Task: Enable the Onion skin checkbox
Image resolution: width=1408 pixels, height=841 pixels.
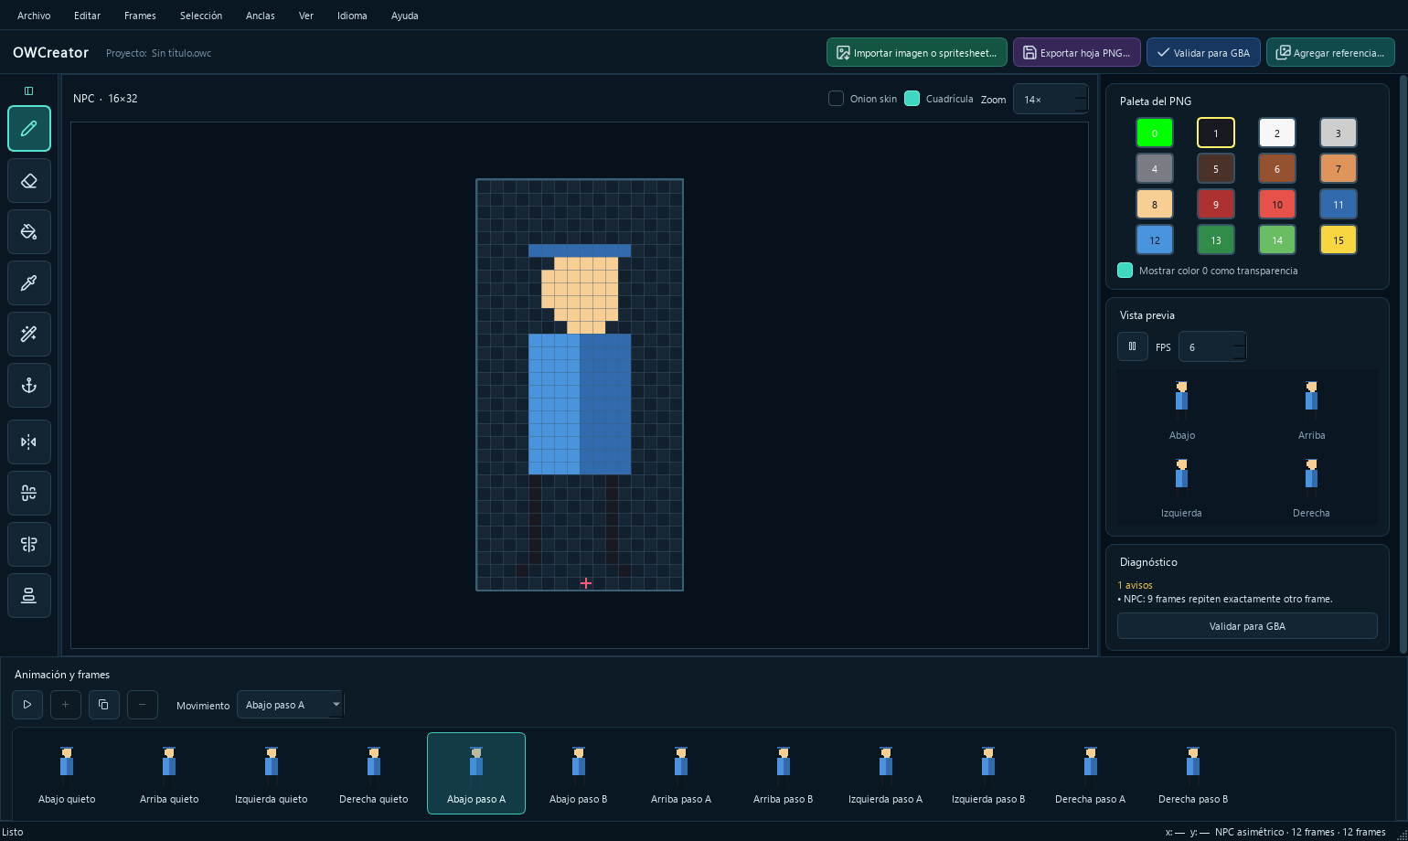Action: pos(836,99)
